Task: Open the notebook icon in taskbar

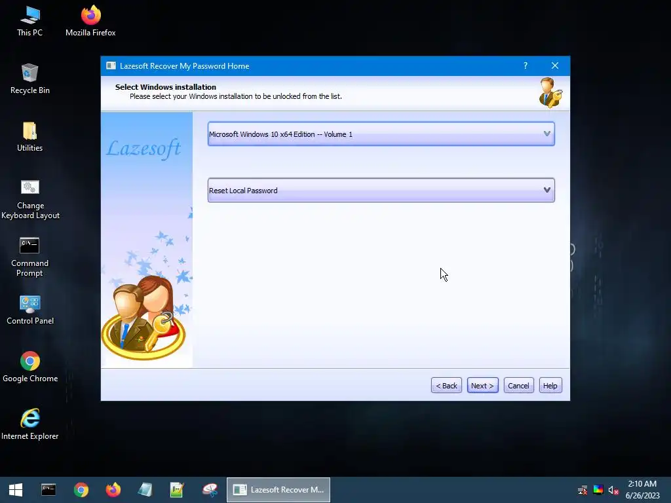Action: (x=145, y=490)
